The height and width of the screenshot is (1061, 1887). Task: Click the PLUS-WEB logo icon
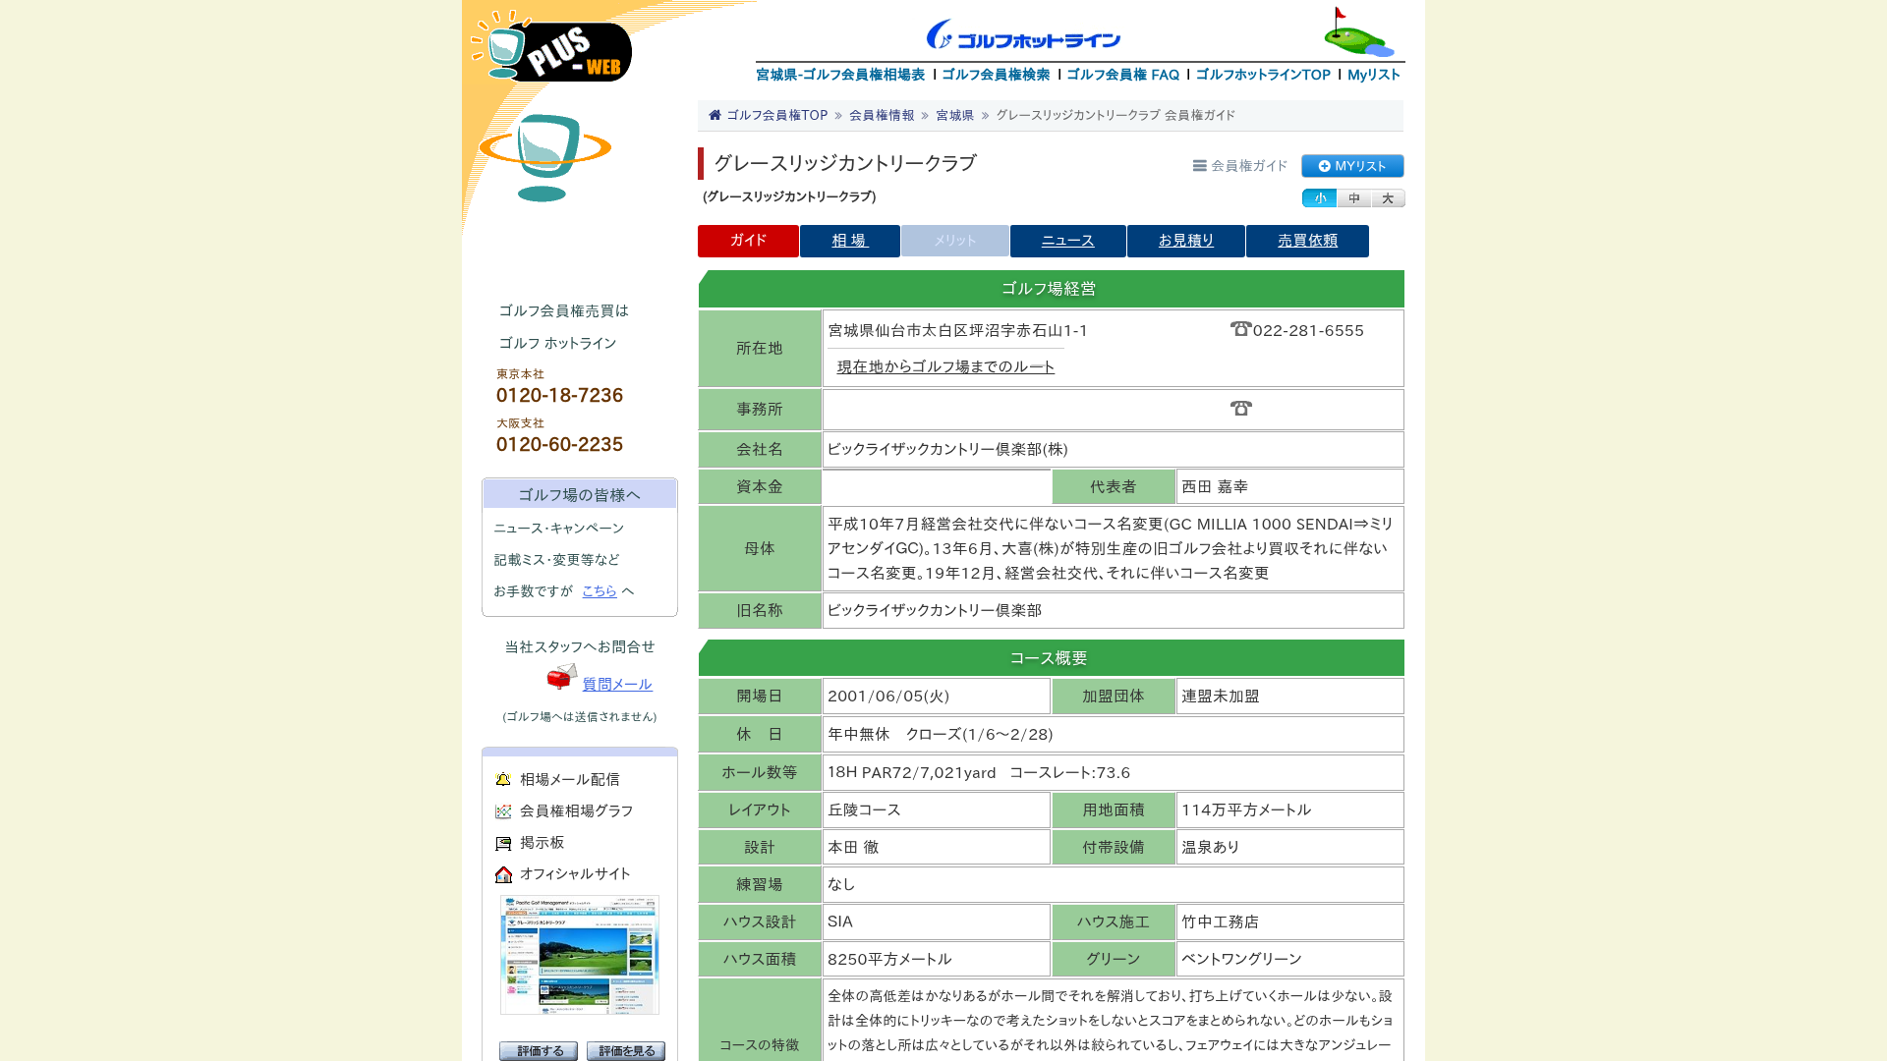(550, 46)
